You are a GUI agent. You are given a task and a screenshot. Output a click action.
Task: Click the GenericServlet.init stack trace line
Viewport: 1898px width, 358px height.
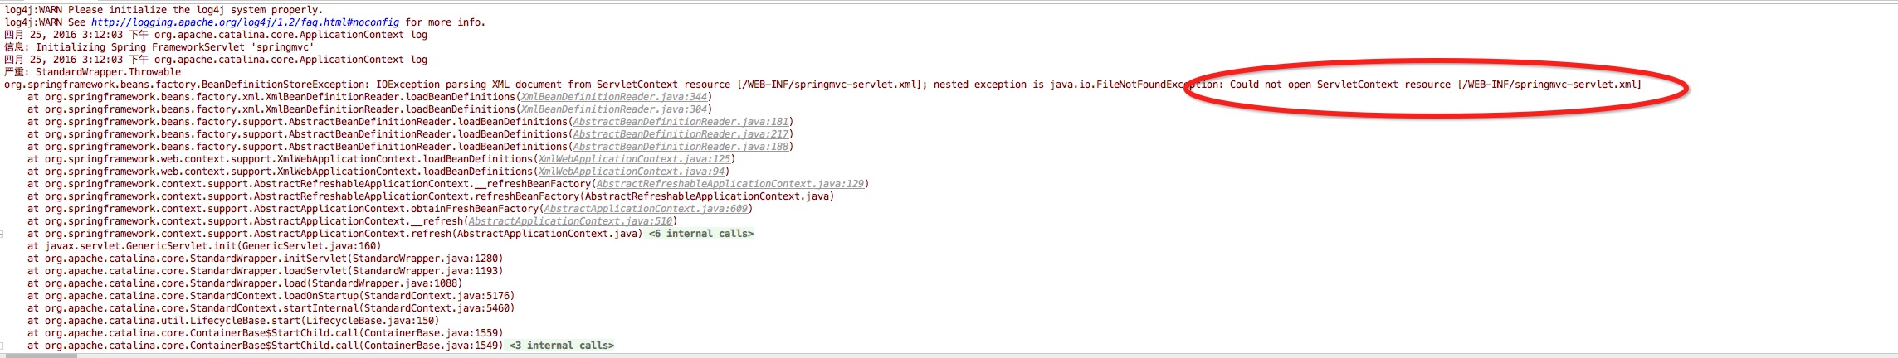click(x=204, y=246)
